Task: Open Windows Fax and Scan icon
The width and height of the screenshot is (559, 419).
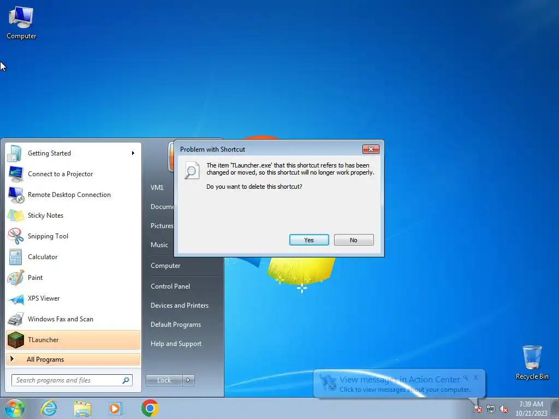Action: (15, 319)
